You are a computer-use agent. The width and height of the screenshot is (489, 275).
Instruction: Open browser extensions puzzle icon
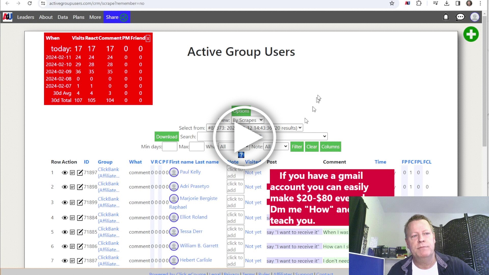click(419, 3)
